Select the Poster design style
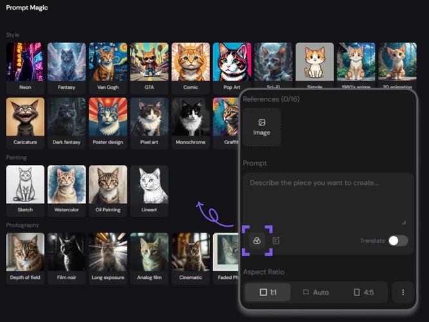Screen dimensions: 429x322 point(108,123)
